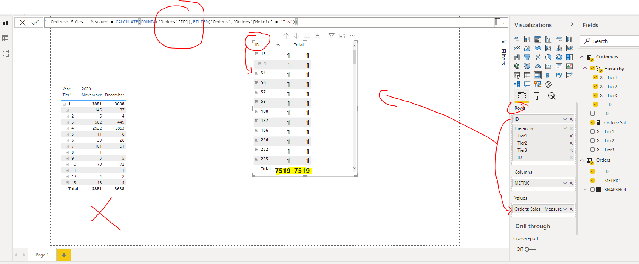This screenshot has width=639, height=264.
Task: Open the Analytics magnifier pane
Action: click(552, 96)
